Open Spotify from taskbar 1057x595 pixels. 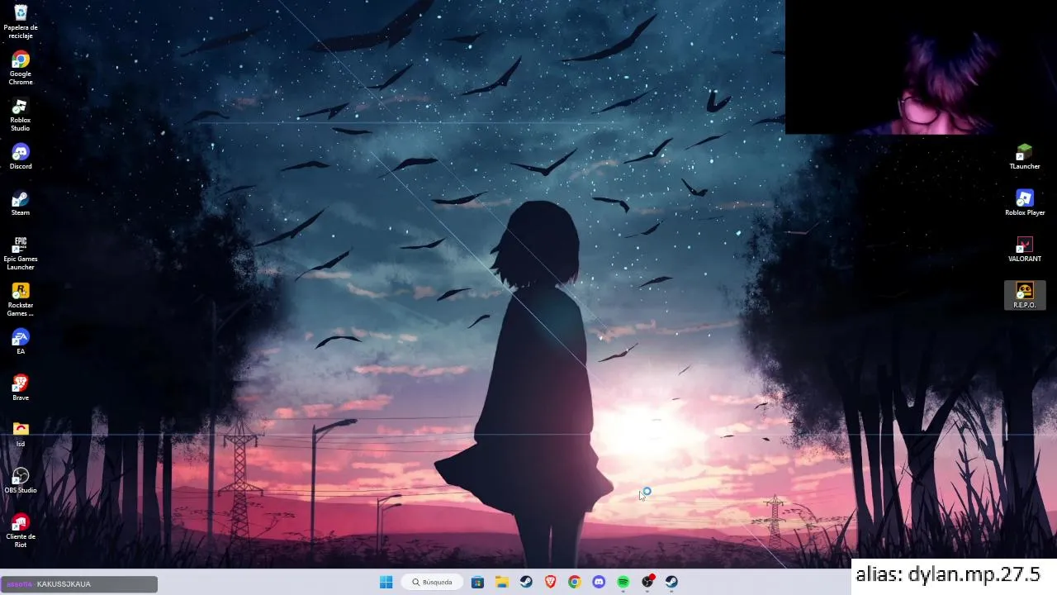click(x=623, y=582)
